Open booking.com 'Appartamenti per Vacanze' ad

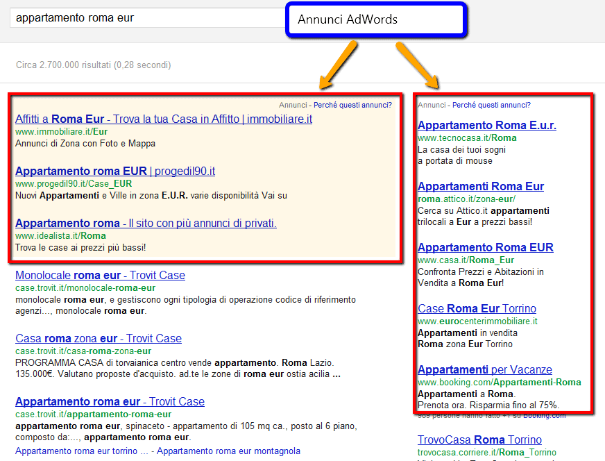point(484,369)
